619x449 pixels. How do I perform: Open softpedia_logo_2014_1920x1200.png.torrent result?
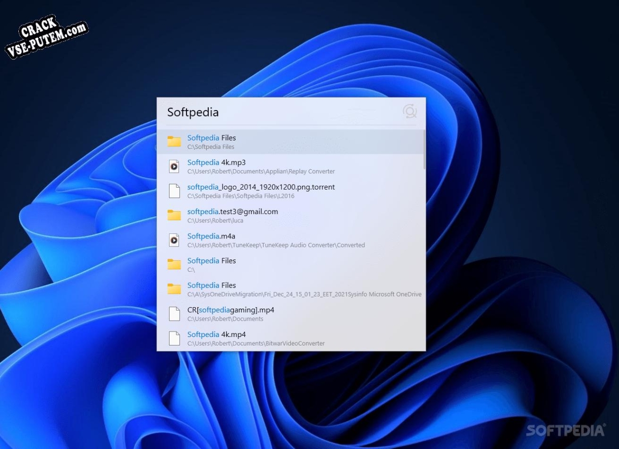point(261,187)
